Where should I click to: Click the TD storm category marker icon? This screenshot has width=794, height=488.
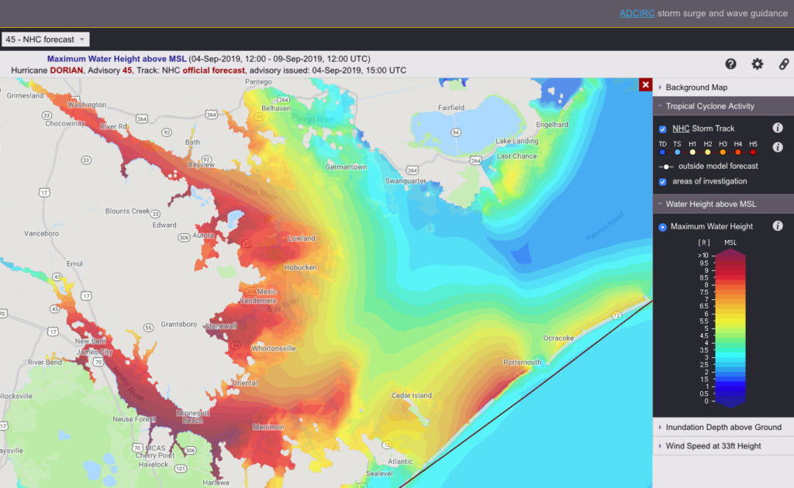click(661, 152)
